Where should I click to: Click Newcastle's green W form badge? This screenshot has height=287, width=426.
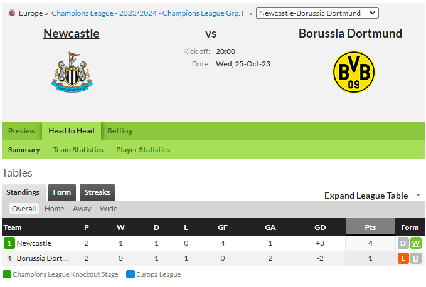pos(416,243)
